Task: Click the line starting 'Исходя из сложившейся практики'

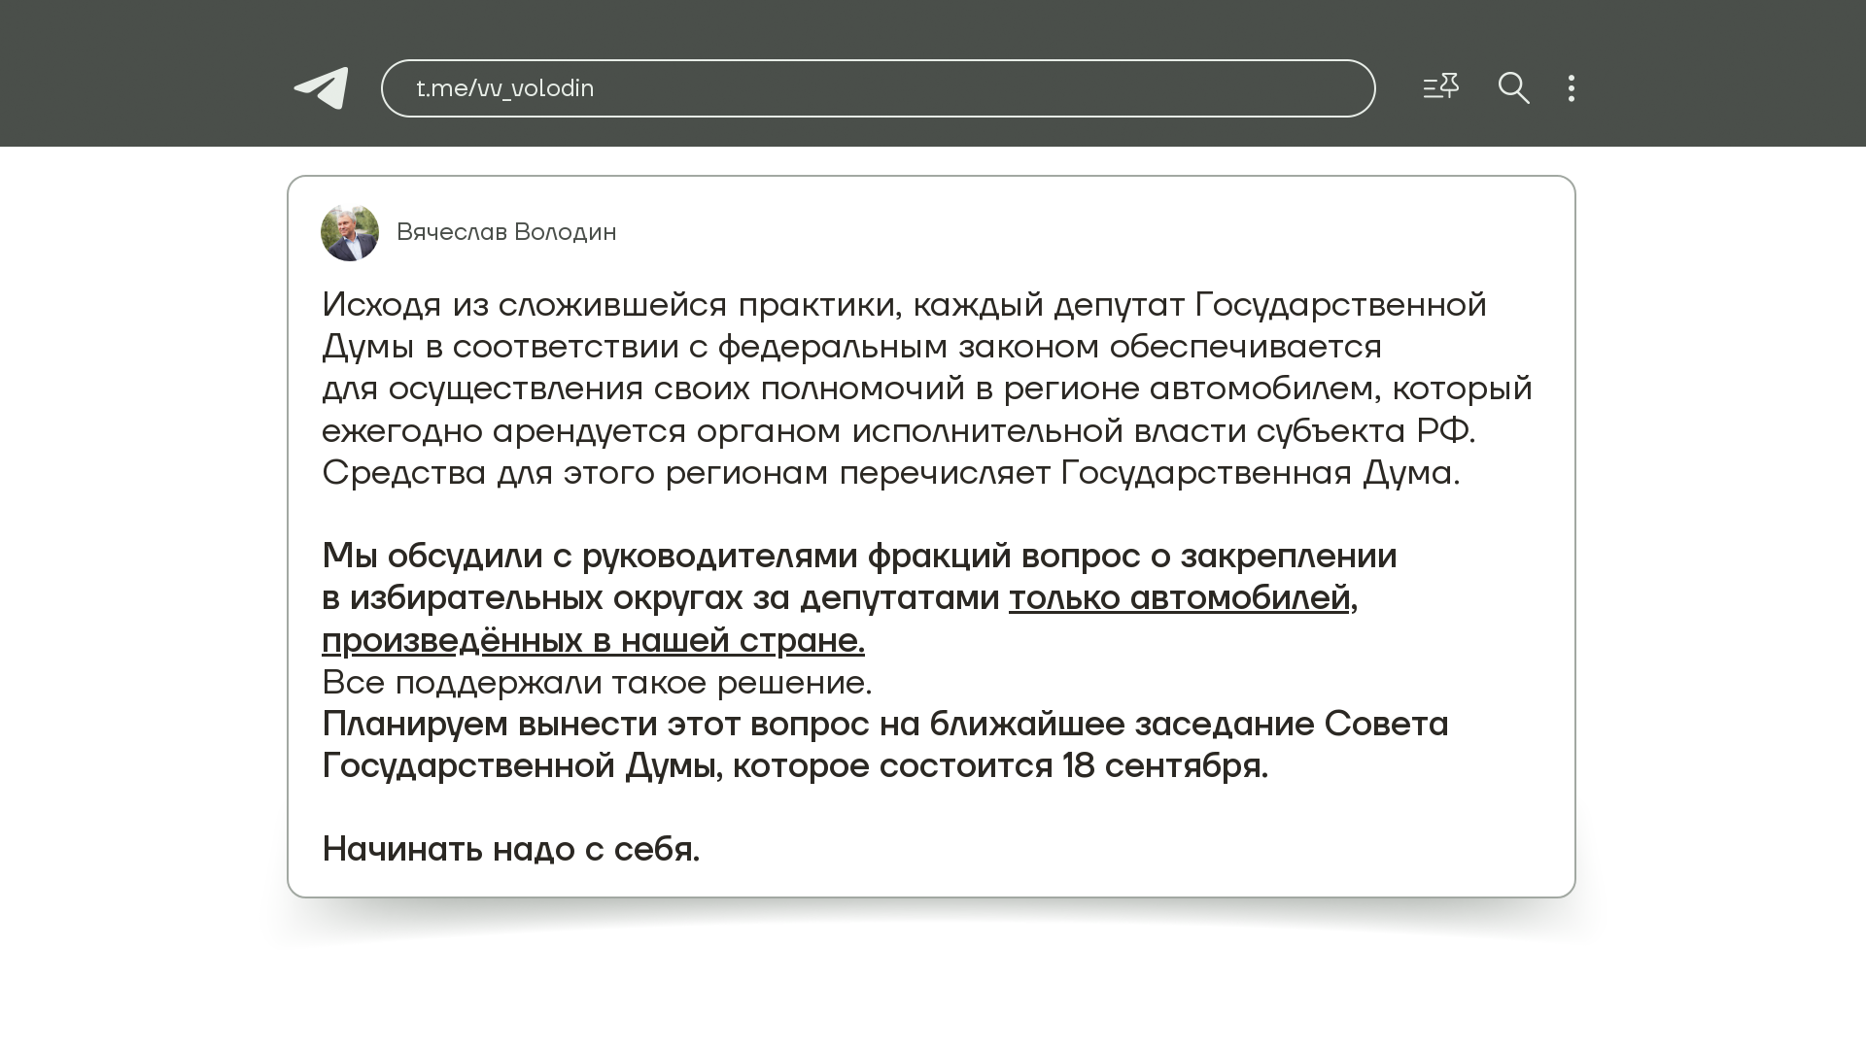Action: (x=904, y=305)
